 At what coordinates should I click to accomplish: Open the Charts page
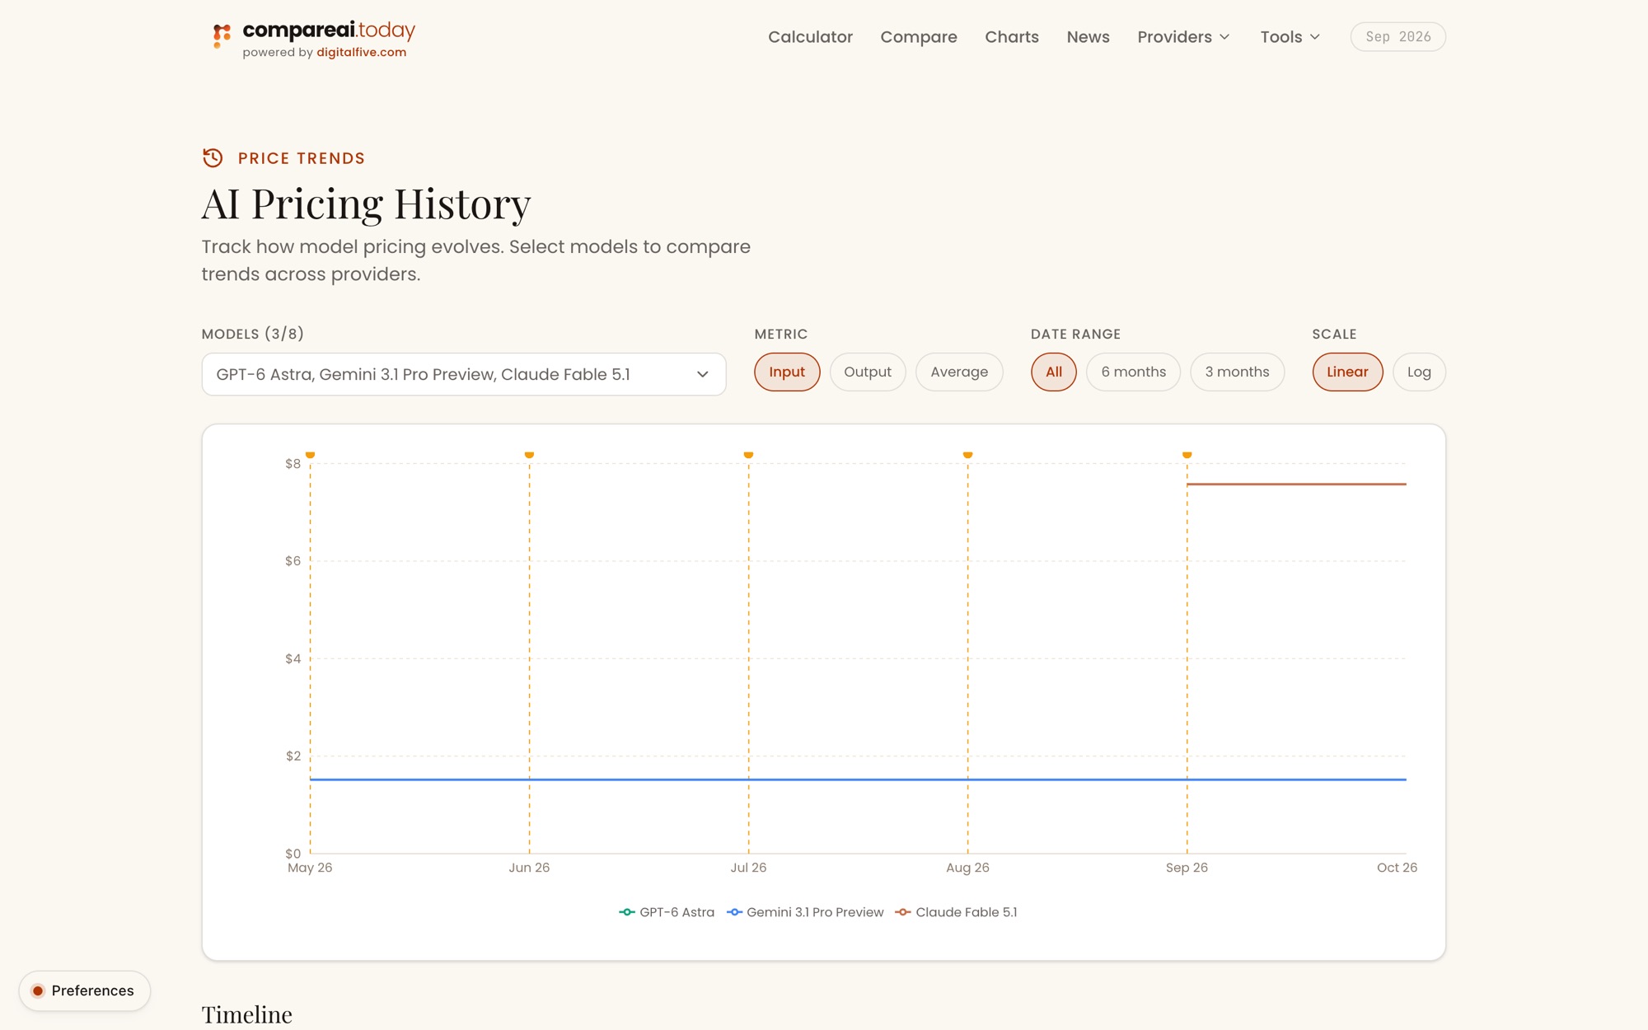pos(1012,37)
